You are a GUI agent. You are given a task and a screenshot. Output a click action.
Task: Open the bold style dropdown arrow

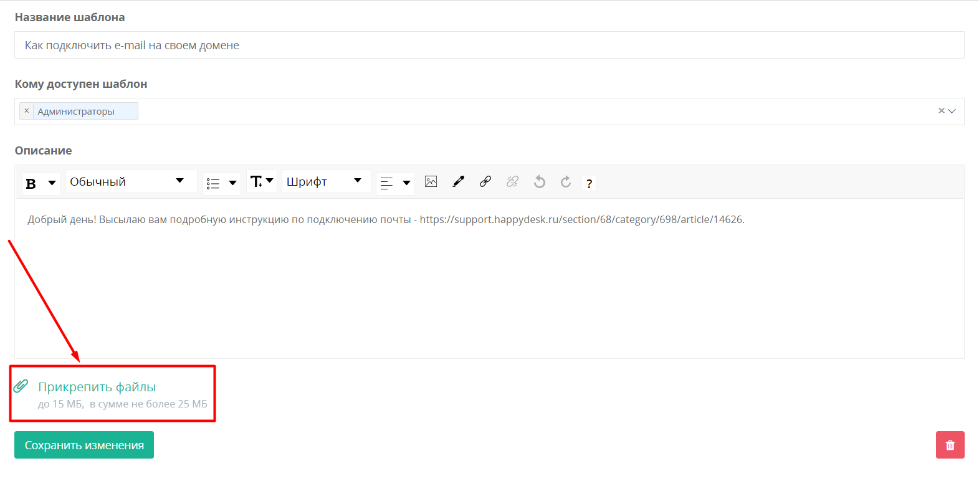[52, 183]
